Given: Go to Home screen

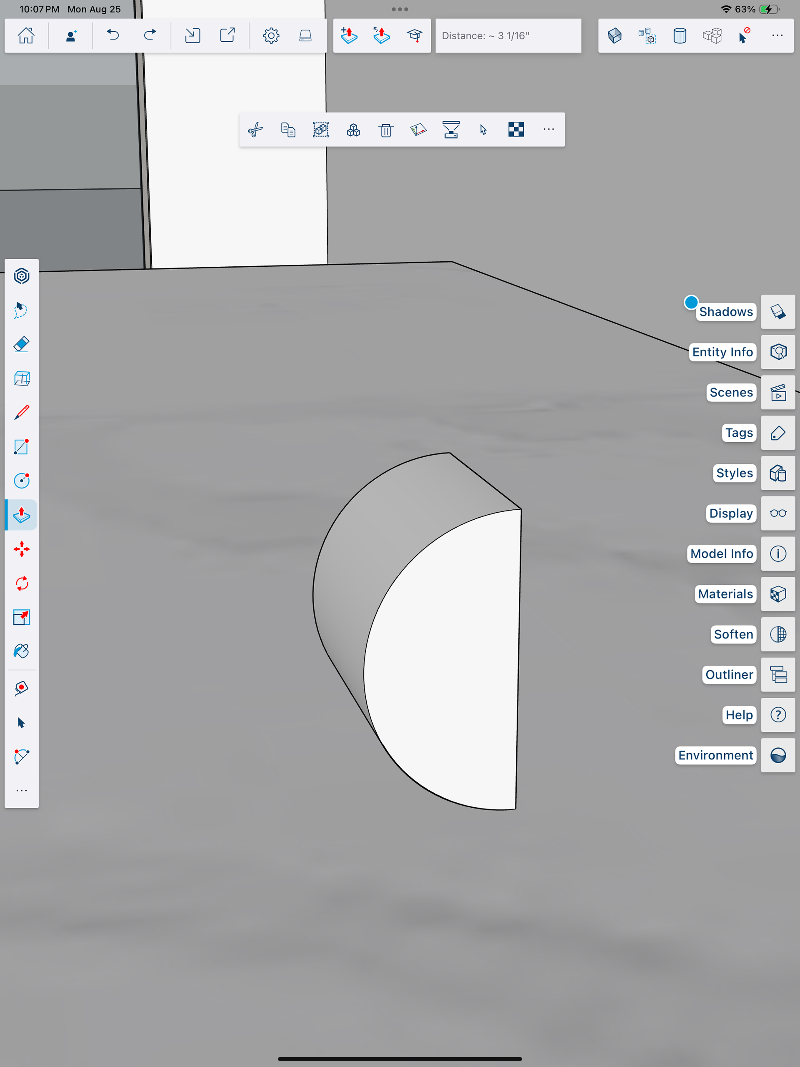Looking at the screenshot, I should point(26,36).
